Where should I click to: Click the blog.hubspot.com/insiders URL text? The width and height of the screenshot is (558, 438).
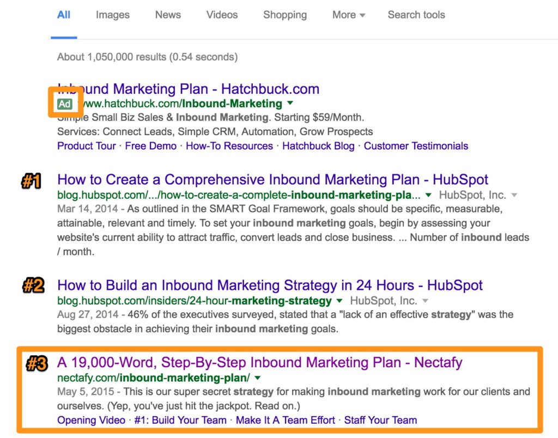[195, 301]
